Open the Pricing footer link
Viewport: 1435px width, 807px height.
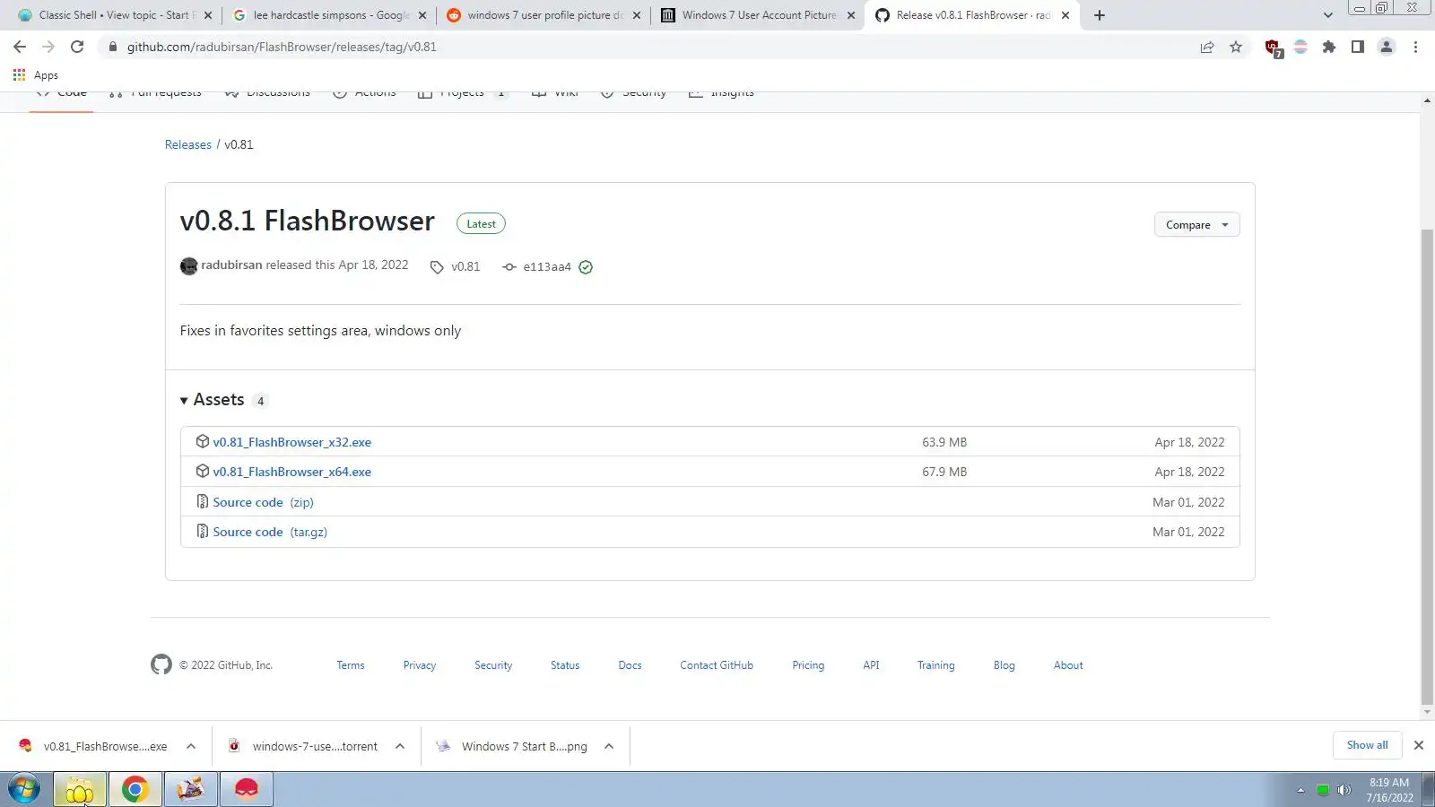tap(808, 665)
